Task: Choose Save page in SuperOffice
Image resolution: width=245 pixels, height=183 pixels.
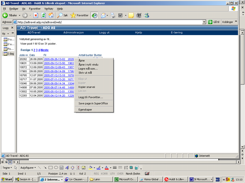Action: [94, 103]
